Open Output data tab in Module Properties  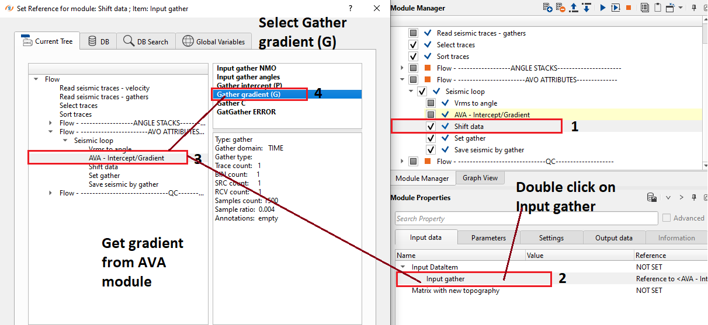pos(614,237)
